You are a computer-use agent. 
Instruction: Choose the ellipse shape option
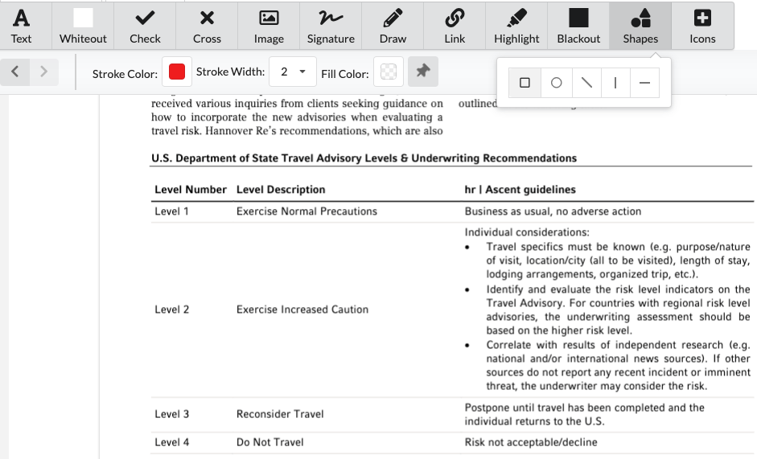pos(556,83)
